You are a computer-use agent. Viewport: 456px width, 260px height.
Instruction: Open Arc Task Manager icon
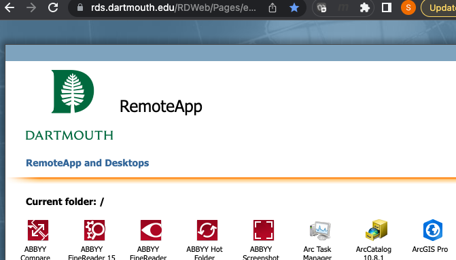tap(320, 230)
